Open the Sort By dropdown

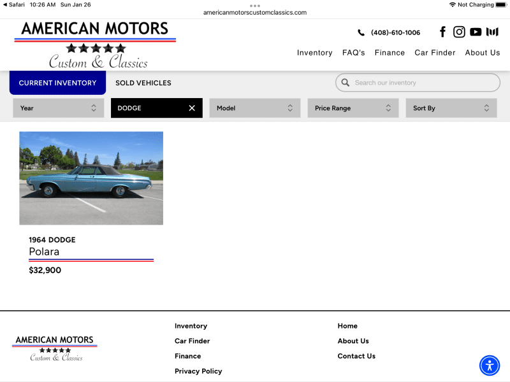click(451, 108)
